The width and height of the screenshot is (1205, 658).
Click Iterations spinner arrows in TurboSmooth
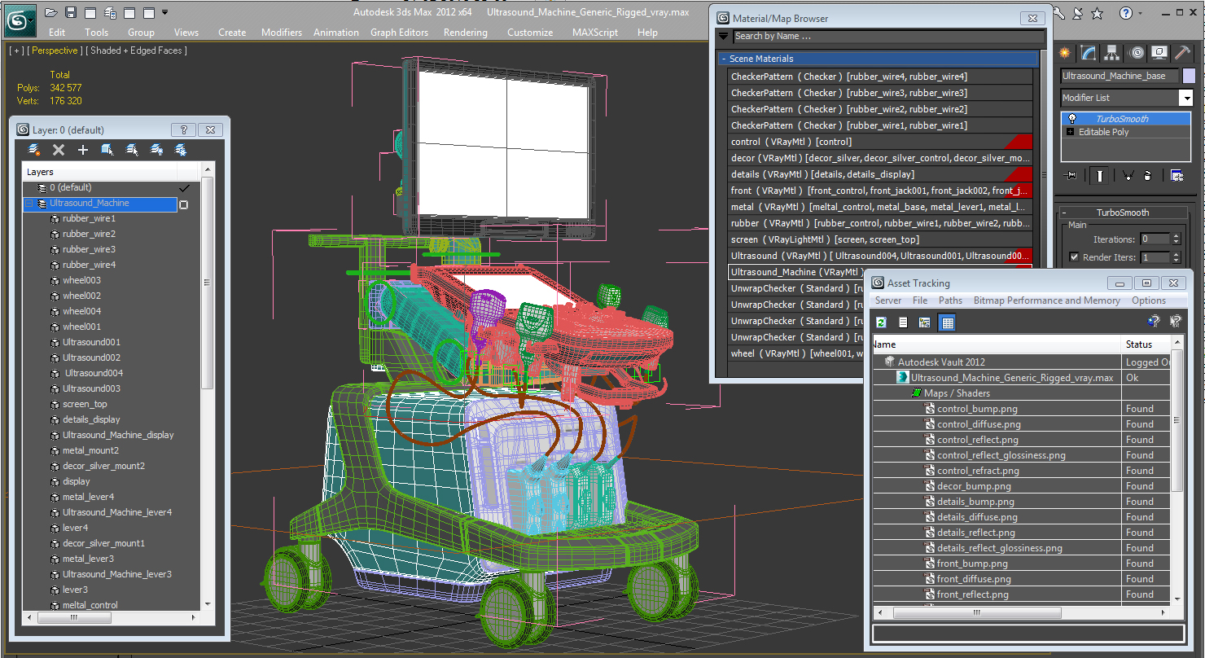(x=1176, y=239)
